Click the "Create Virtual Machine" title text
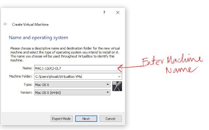 30,25
